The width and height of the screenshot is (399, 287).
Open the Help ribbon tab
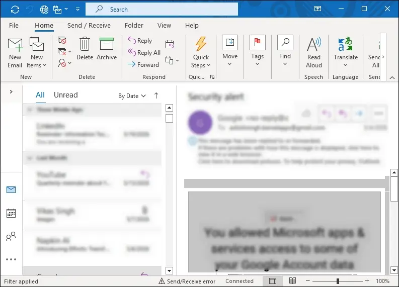coord(192,26)
